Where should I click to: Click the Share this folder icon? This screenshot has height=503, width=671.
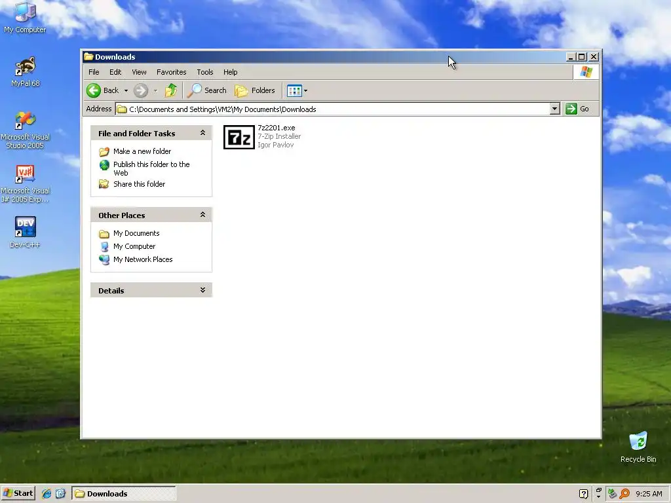tap(104, 184)
